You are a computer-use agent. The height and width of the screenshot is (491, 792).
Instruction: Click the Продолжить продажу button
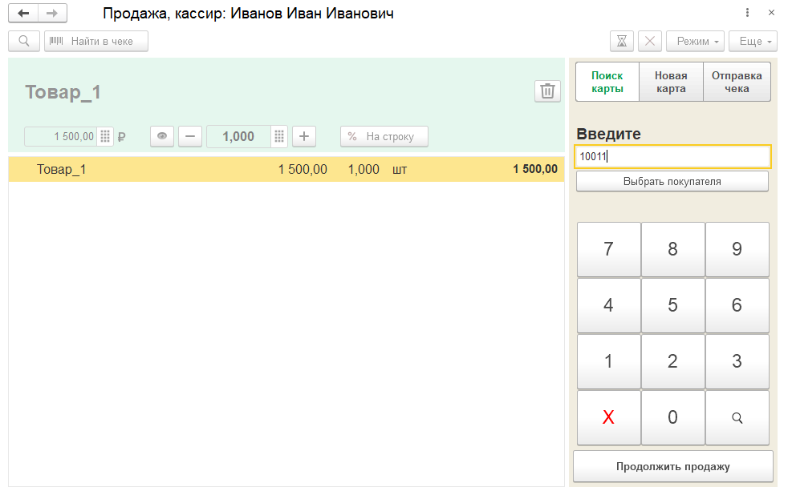click(672, 466)
